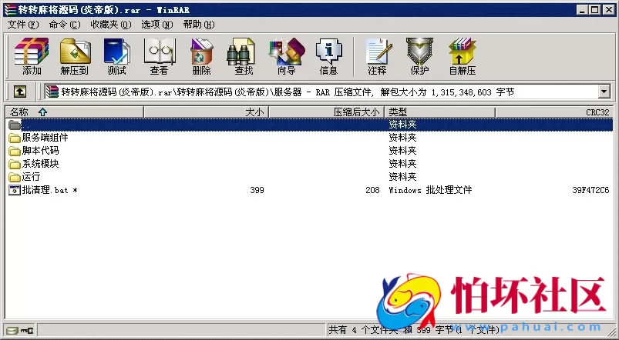The image size is (619, 340).
Task: Click the parent folder ".." icon
Action: [x=15, y=125]
